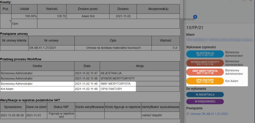
Task: Click document icon beside Umowa link
Action: point(188,114)
